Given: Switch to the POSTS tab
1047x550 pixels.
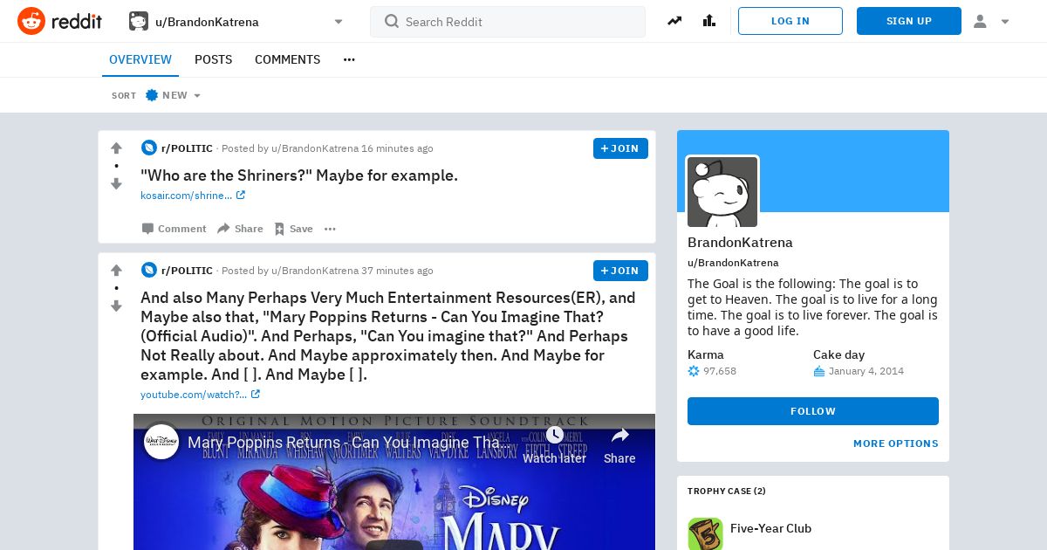Looking at the screenshot, I should (213, 59).
